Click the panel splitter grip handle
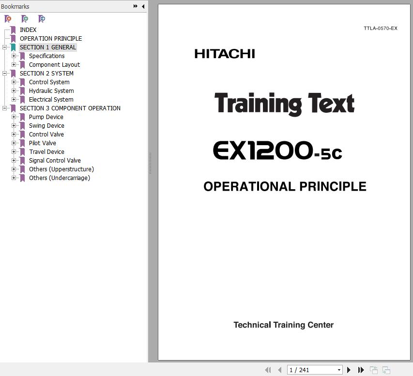 coord(150,163)
